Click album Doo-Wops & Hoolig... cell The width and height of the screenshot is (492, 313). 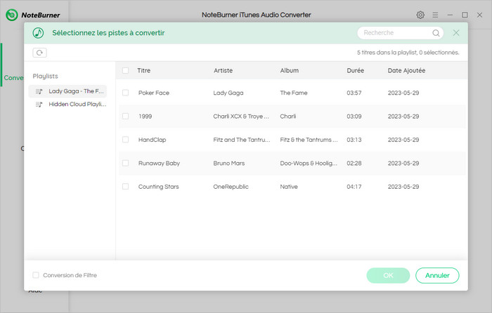[309, 164]
